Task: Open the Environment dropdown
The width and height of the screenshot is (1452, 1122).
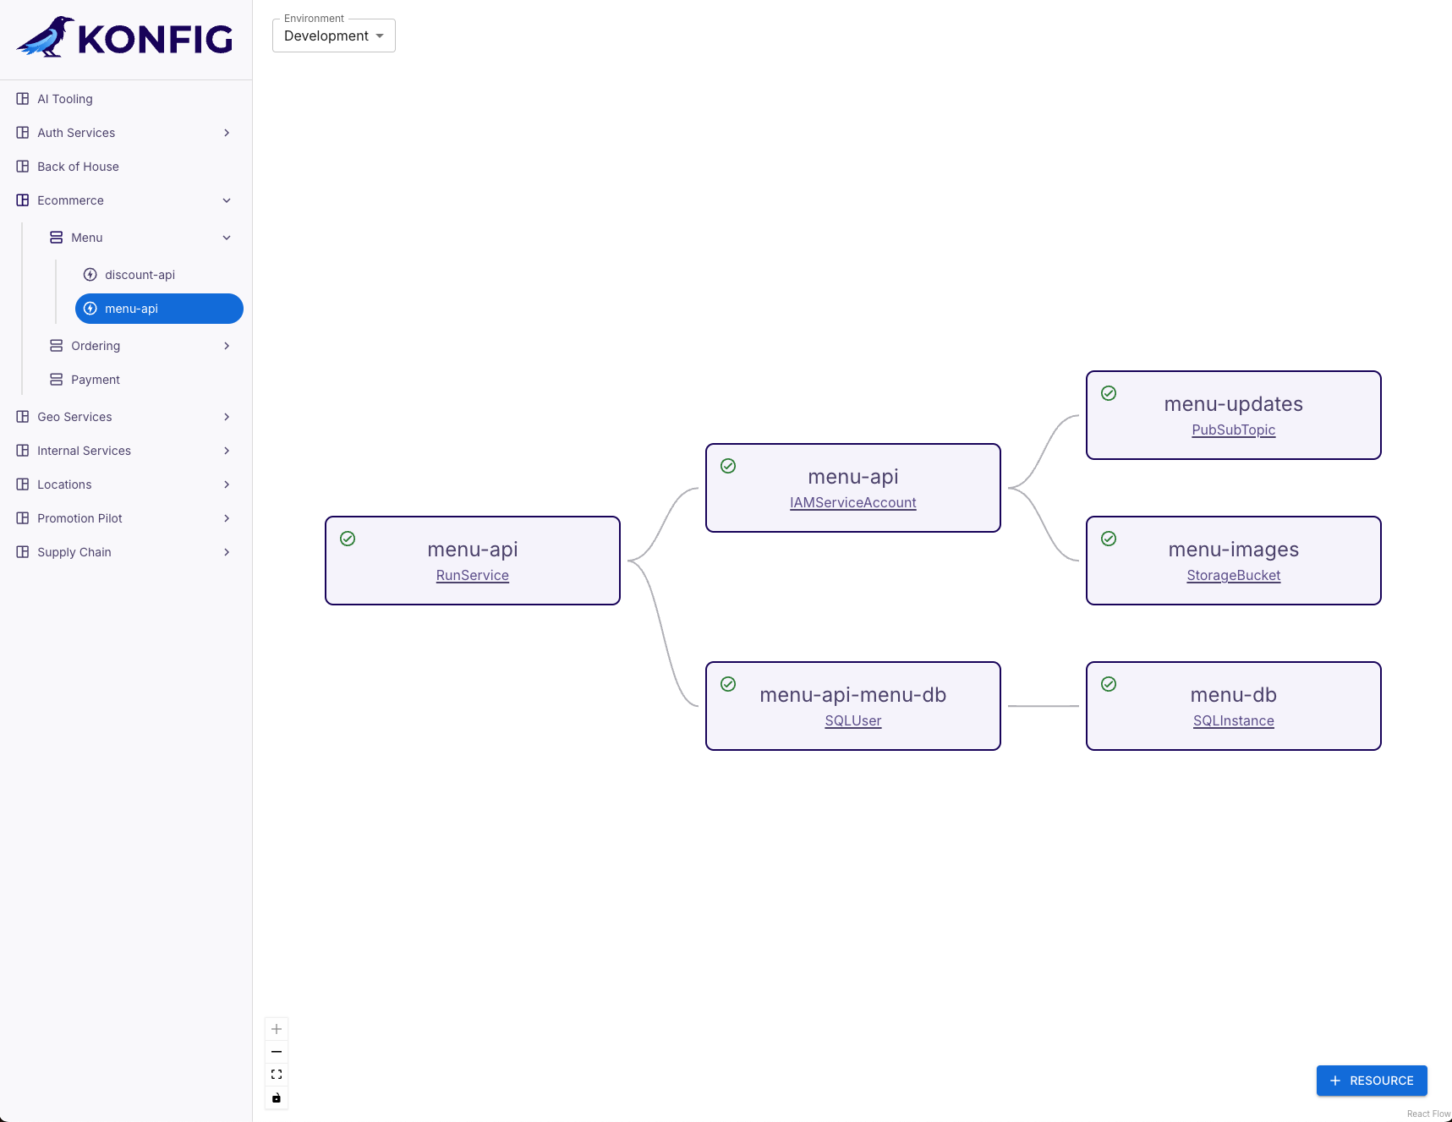Action: coord(334,36)
